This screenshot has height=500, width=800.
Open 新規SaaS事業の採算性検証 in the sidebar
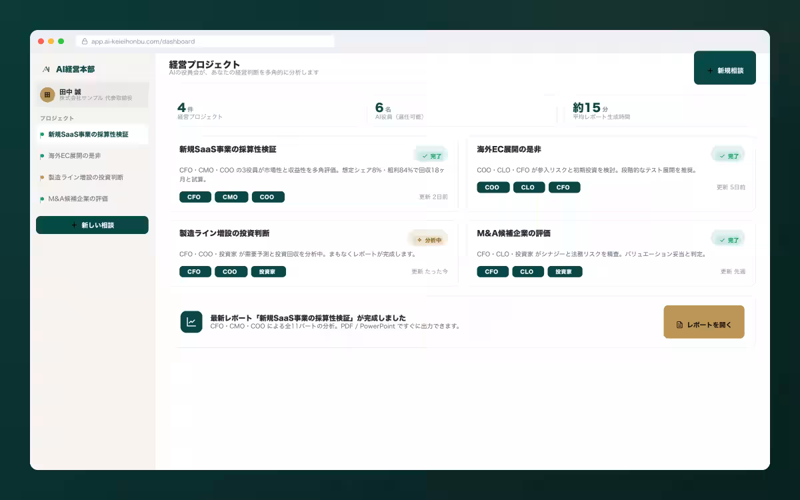point(92,135)
